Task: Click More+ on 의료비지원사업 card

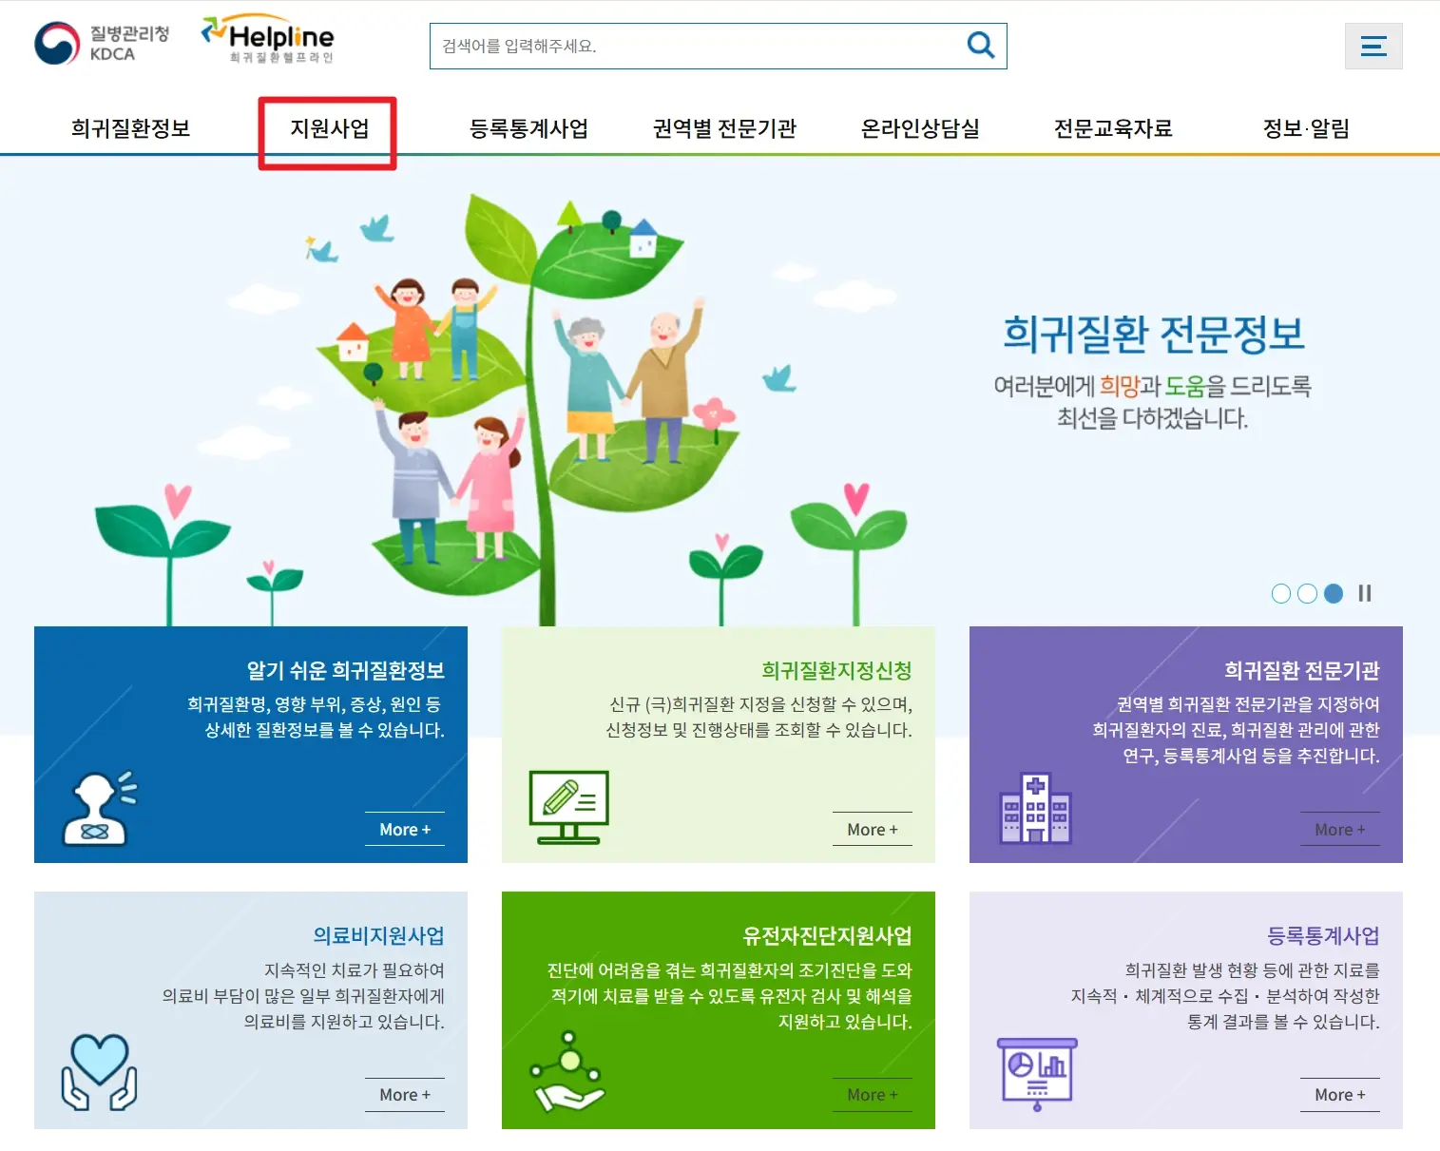Action: coord(404,1095)
